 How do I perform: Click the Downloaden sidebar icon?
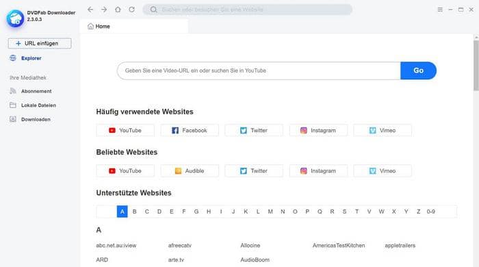(13, 119)
